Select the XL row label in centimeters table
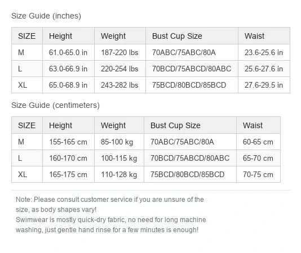The width and height of the screenshot is (301, 253). click(x=27, y=174)
